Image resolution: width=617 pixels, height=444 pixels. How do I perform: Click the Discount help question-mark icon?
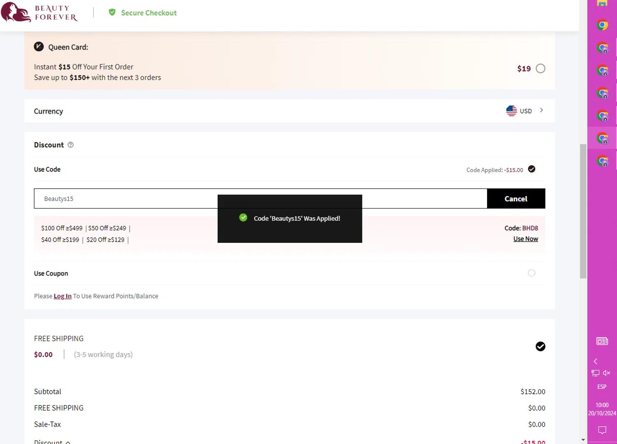[70, 145]
